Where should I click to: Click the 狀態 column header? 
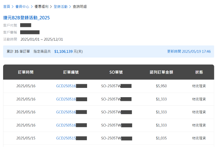click(199, 72)
